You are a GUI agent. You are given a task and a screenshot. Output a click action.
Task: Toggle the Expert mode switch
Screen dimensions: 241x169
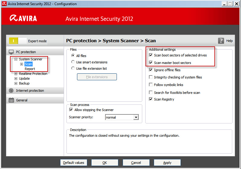[x=18, y=41]
